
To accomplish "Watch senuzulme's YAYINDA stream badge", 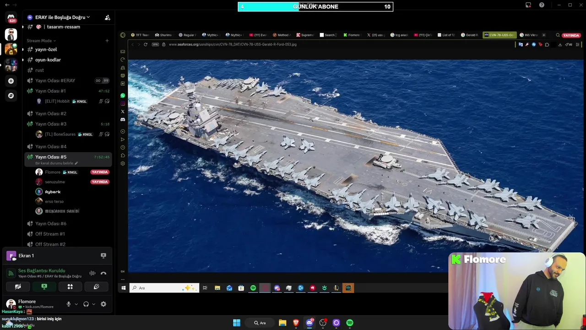I will [100, 182].
